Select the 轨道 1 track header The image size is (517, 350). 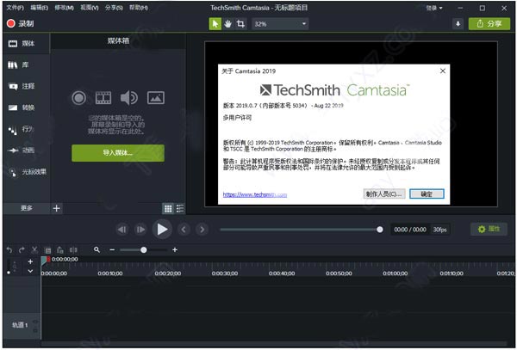tap(21, 325)
